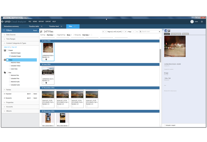
Task: Select the Originator 'All' radio button
Action: click(28, 94)
